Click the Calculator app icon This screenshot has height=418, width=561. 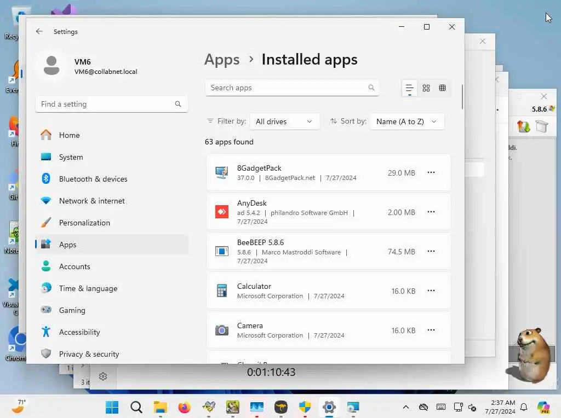click(x=222, y=291)
